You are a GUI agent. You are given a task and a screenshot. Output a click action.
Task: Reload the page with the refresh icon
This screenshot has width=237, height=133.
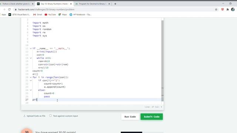[x=9, y=10]
